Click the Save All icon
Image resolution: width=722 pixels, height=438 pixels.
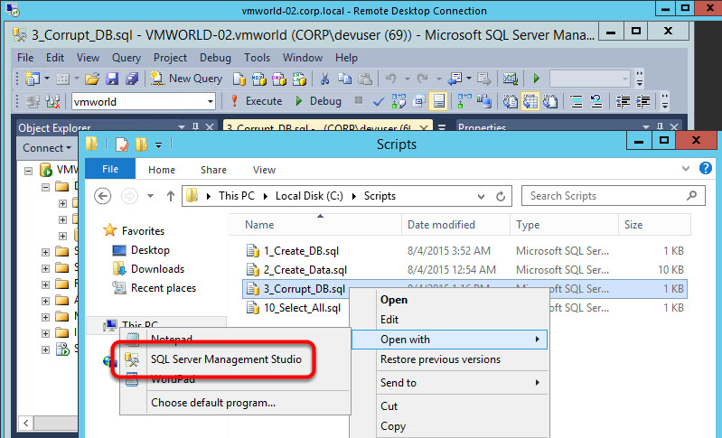pos(132,79)
